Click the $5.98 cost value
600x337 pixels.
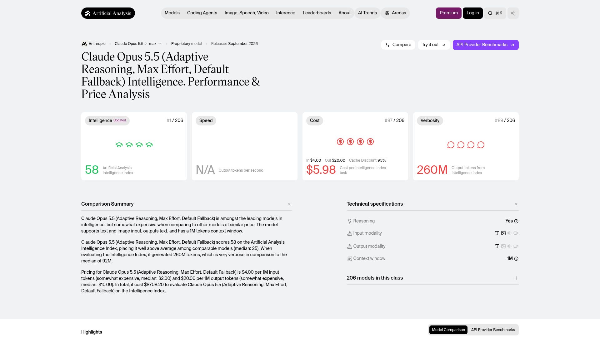pyautogui.click(x=321, y=170)
